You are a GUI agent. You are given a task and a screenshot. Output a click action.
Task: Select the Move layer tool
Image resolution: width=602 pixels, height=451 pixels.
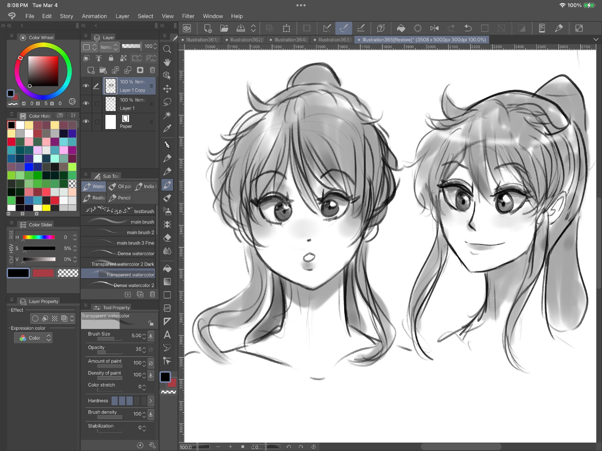click(x=167, y=89)
